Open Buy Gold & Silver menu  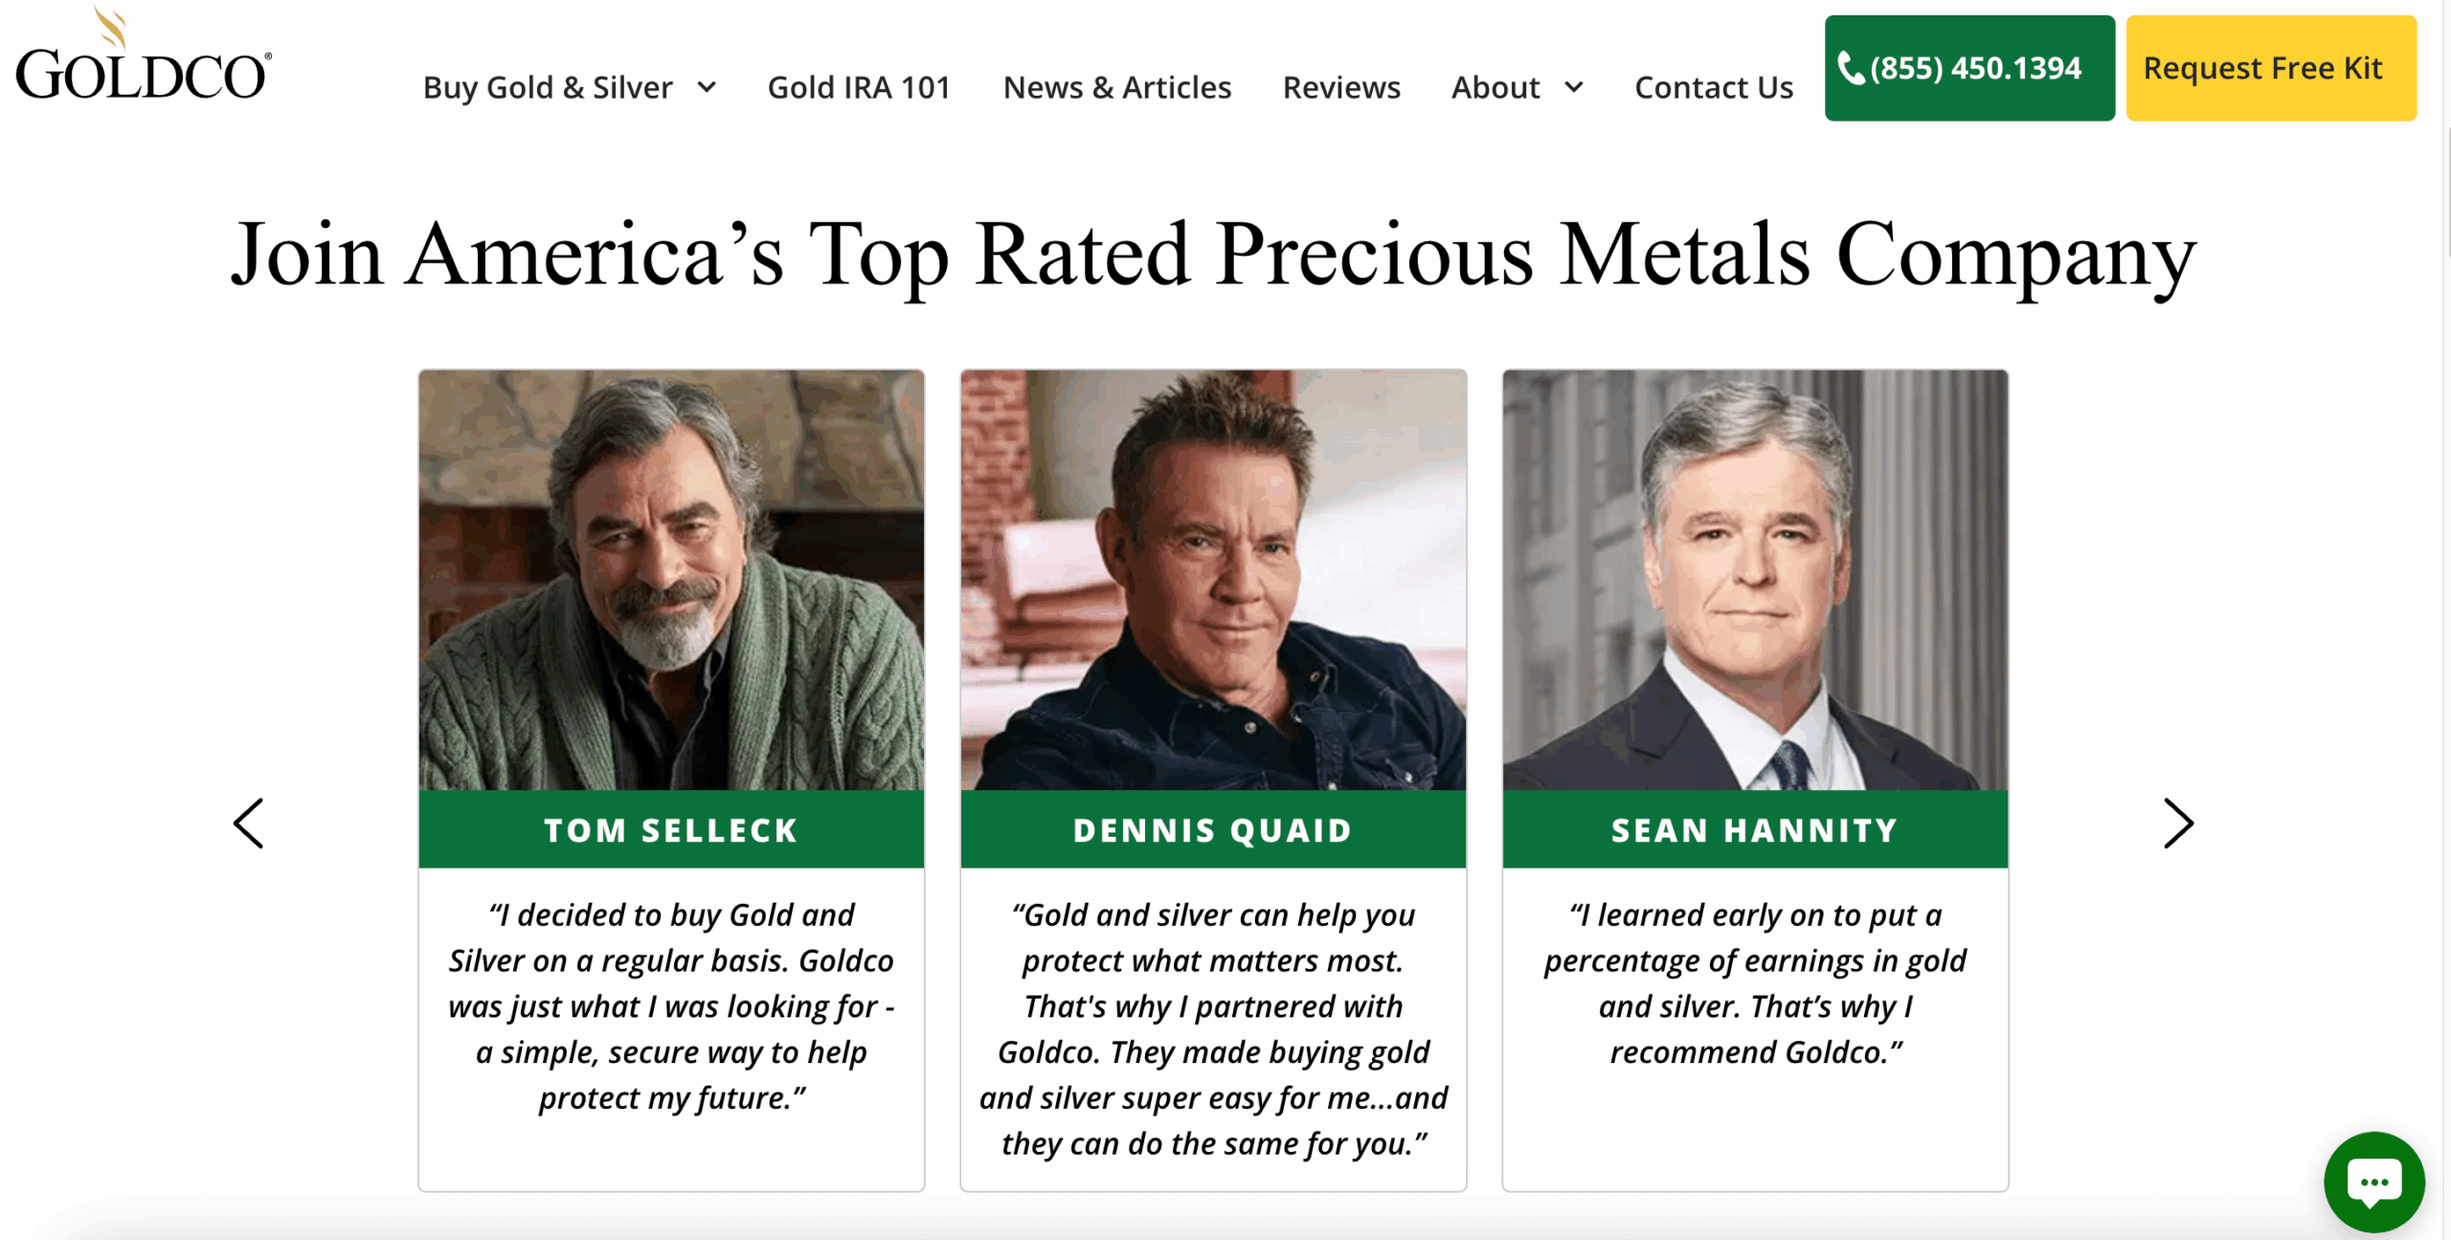pos(548,88)
